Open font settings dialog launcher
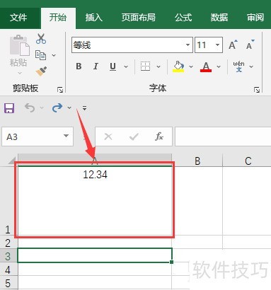This screenshot has width=271, height=290. pos(257,90)
